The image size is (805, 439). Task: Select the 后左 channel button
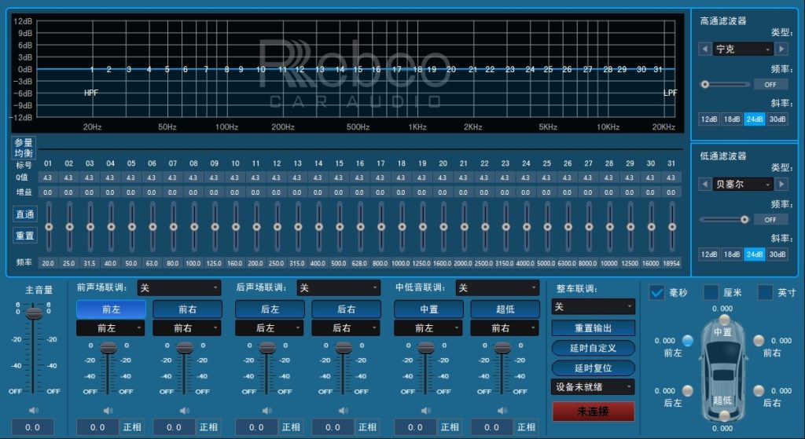tap(270, 309)
